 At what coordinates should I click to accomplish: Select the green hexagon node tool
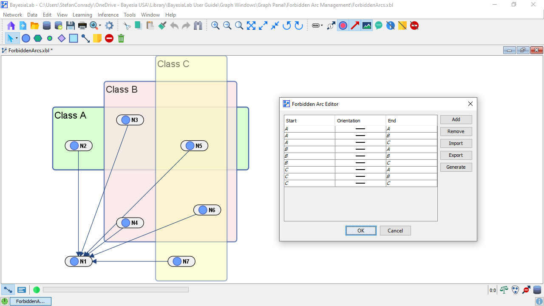point(38,38)
